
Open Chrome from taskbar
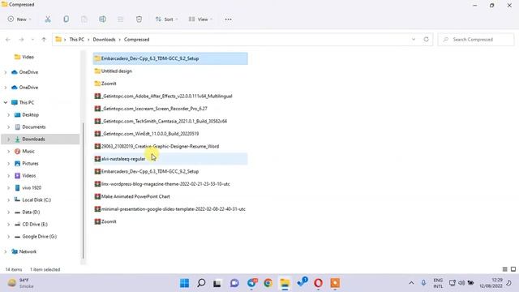(x=268, y=283)
